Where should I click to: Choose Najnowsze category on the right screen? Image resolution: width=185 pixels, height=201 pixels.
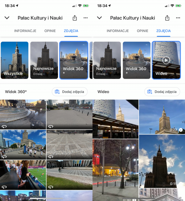coord(107,60)
